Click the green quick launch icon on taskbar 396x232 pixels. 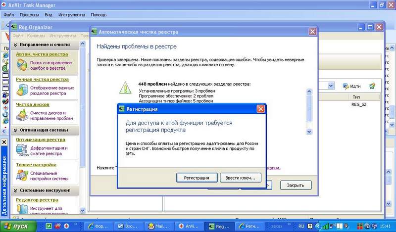click(49, 226)
